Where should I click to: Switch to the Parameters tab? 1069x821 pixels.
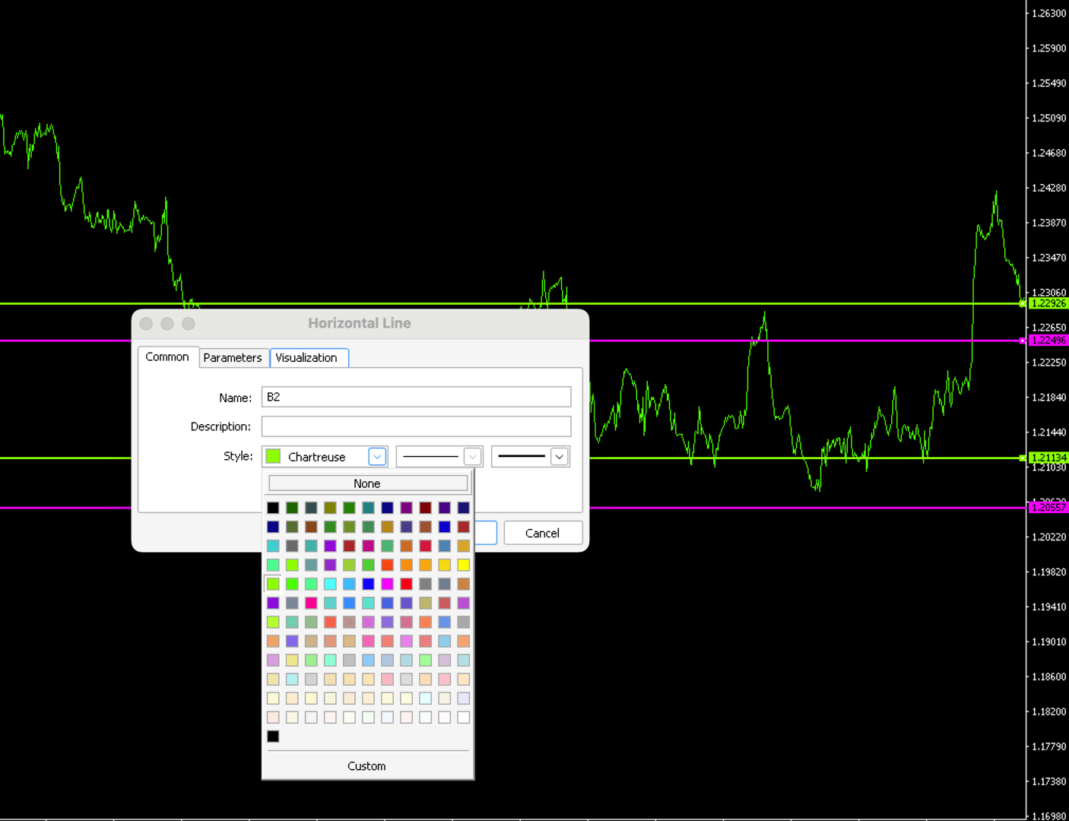(x=233, y=357)
